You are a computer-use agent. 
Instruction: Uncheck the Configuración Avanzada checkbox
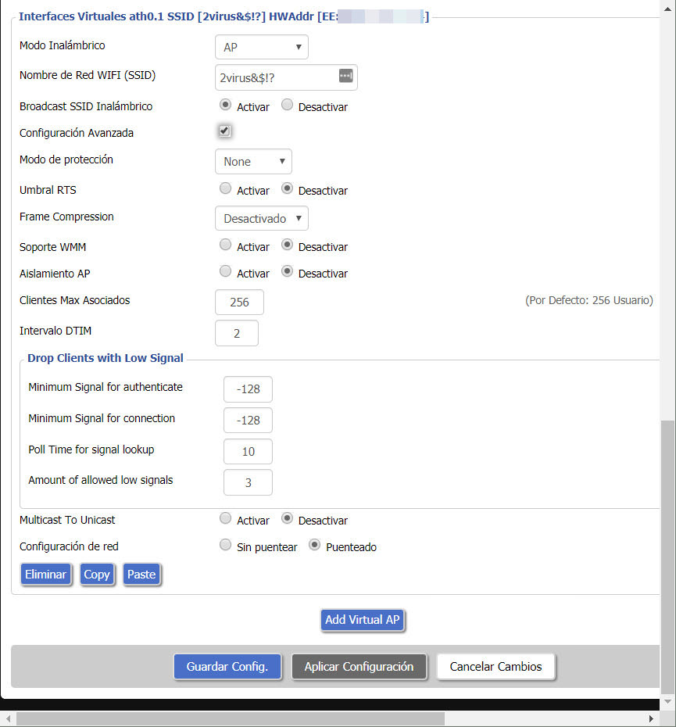tap(224, 131)
